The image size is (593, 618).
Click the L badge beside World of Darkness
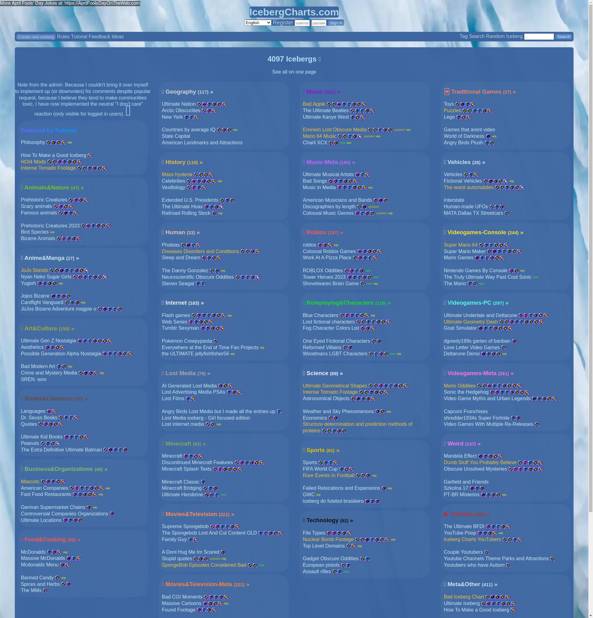coord(488,137)
